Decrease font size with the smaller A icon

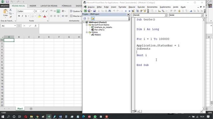47,11
